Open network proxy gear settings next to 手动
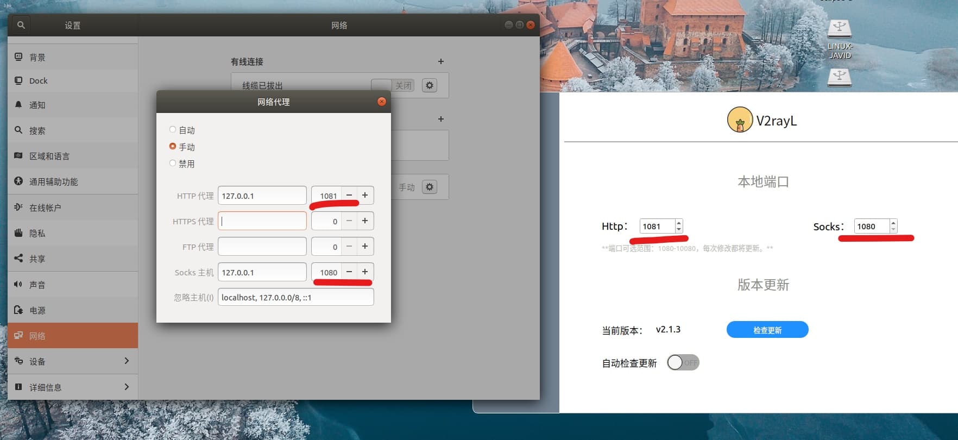The image size is (958, 440). click(430, 187)
